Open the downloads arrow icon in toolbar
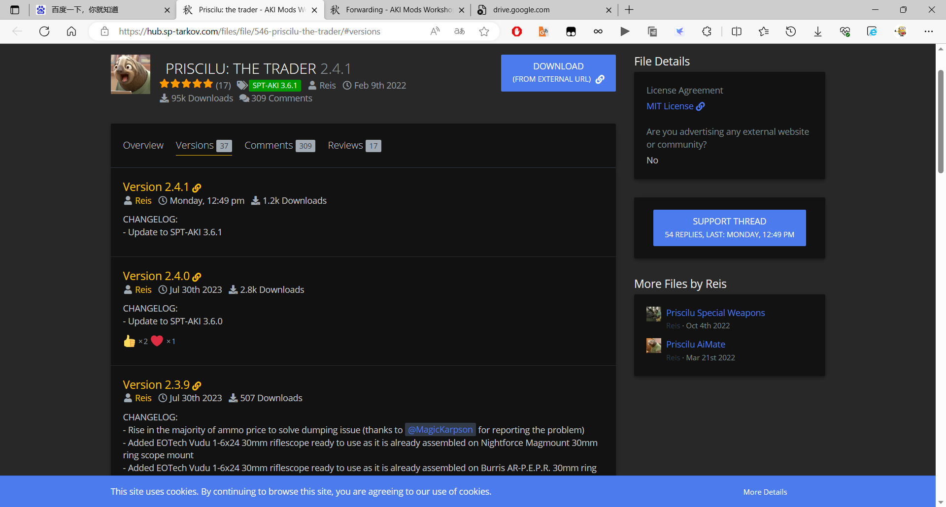 point(817,32)
